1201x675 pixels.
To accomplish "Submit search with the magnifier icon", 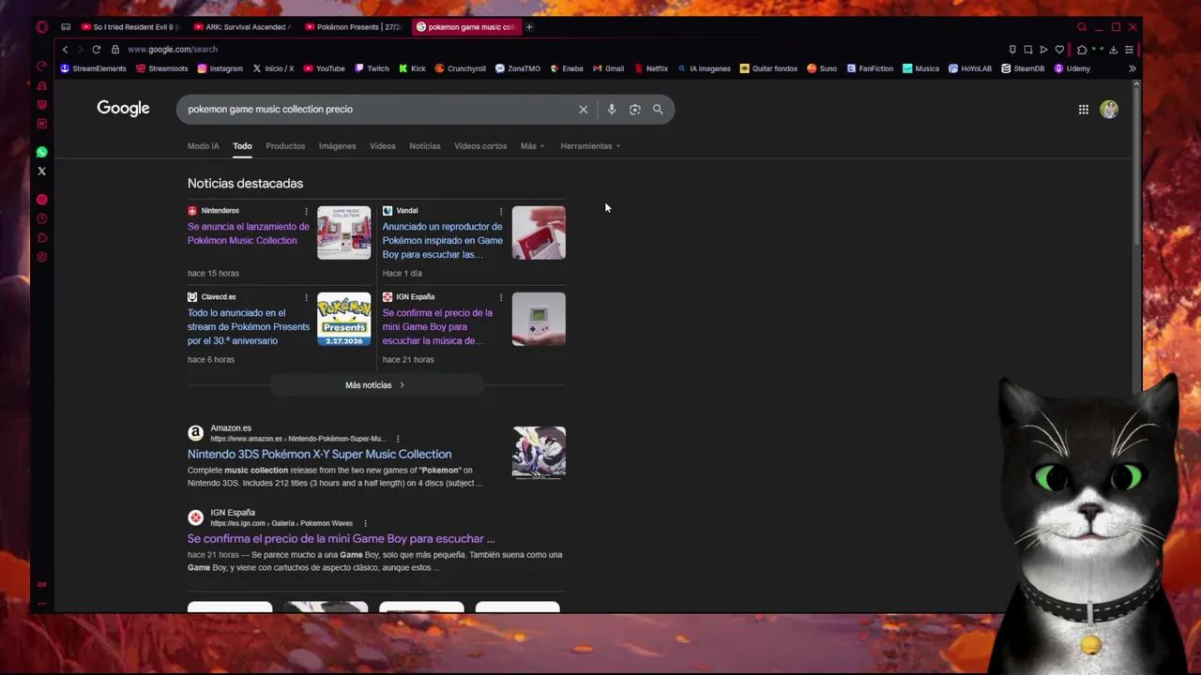I will pos(658,110).
